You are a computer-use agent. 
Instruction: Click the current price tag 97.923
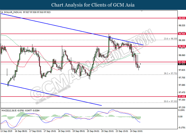(x=182, y=64)
